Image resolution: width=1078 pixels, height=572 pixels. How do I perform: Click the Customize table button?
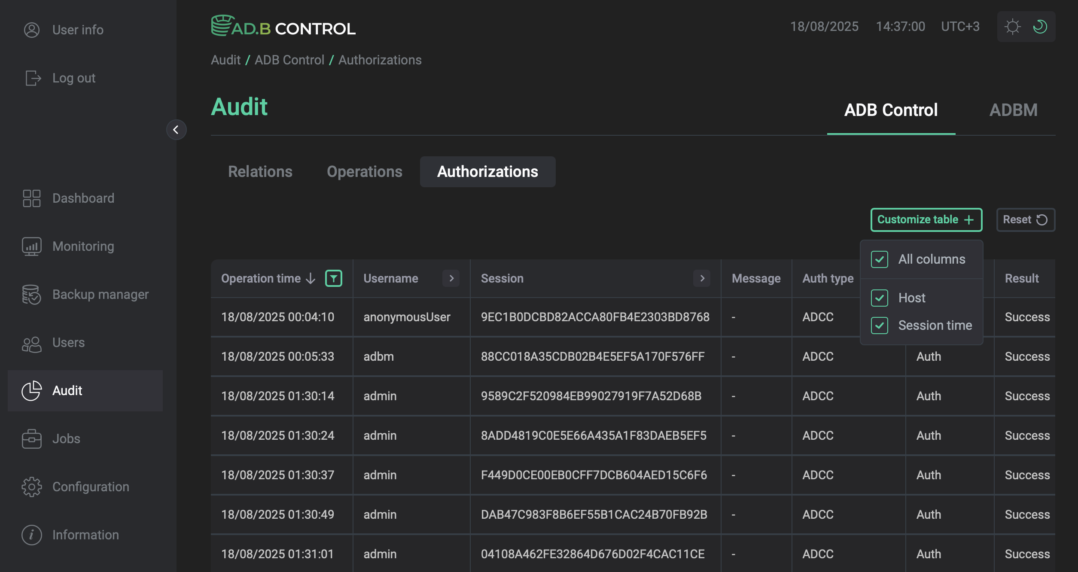[926, 220]
